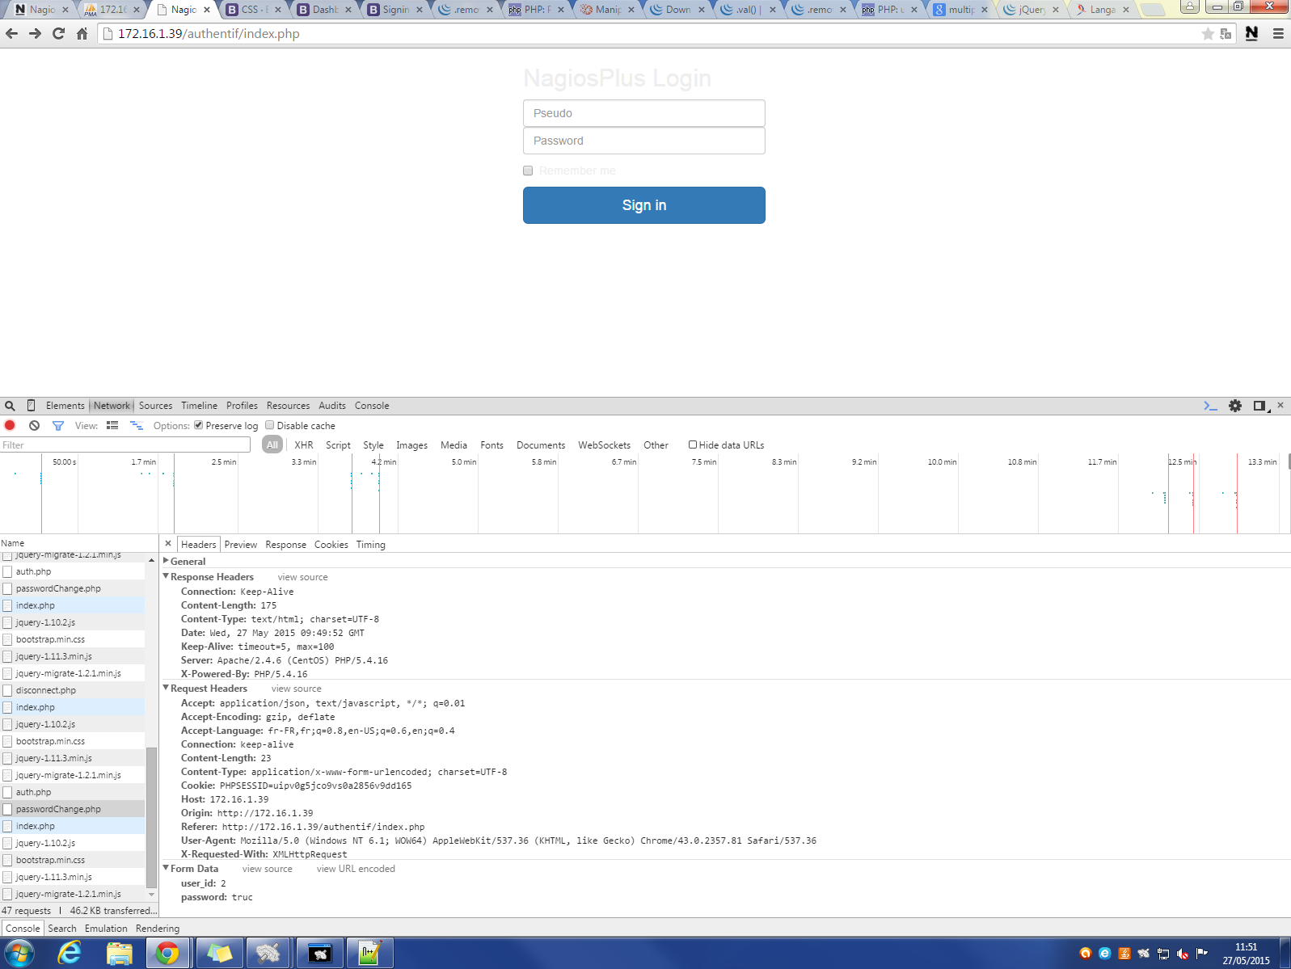Open the Notepad++ taskbar icon
Image resolution: width=1291 pixels, height=969 pixels.
coord(369,954)
